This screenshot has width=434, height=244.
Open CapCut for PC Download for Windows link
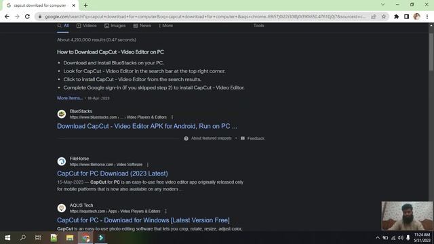click(x=143, y=220)
